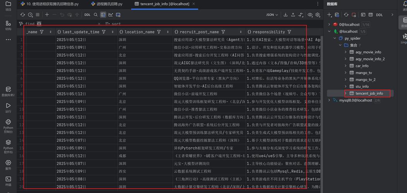Expand the car_info collection node
The height and width of the screenshot is (193, 407).
point(346,66)
